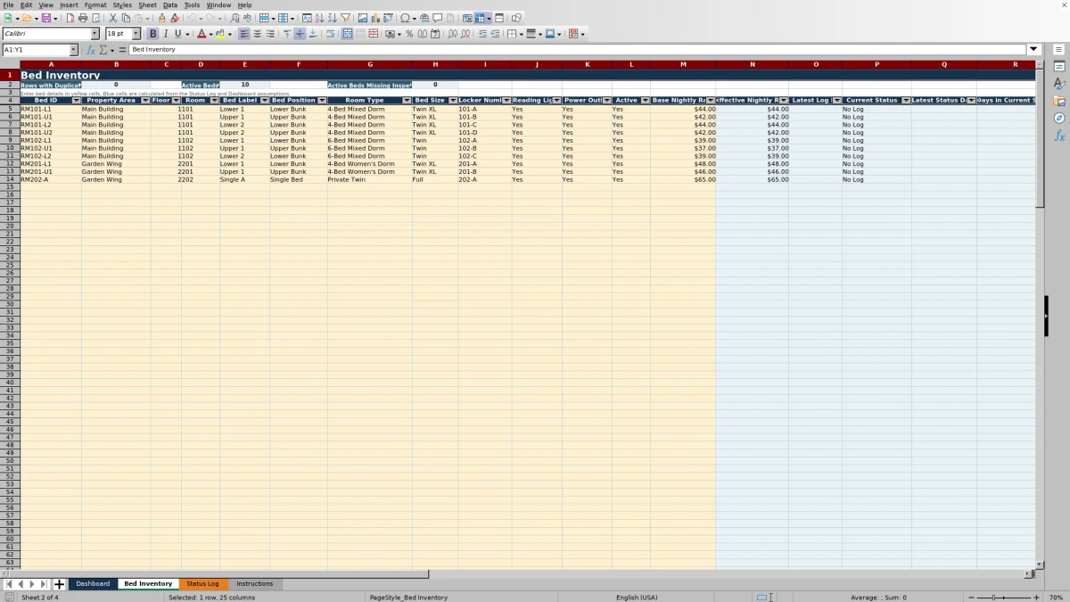
Task: Click the Copy icon
Action: (126, 18)
